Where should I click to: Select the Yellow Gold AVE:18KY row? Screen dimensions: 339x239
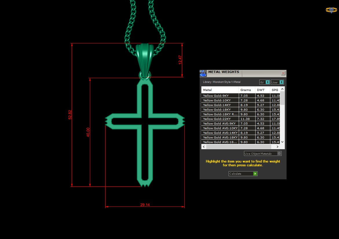pyautogui.click(x=240, y=137)
